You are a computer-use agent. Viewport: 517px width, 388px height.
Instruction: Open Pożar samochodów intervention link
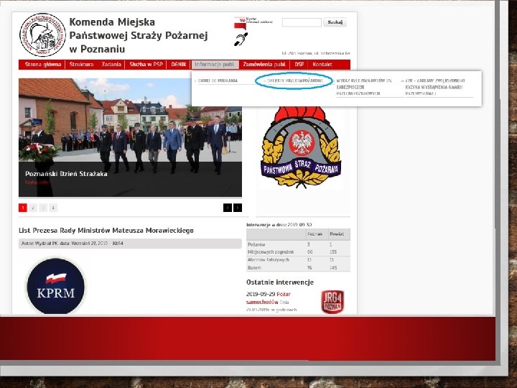click(269, 298)
